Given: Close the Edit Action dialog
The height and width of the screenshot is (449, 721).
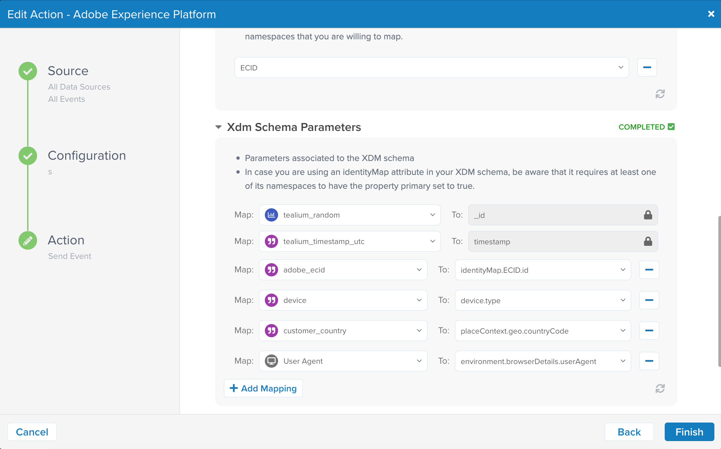Looking at the screenshot, I should click(x=711, y=14).
